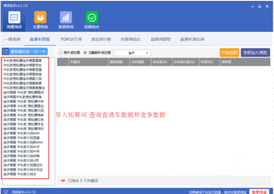274x194 pixels.
Task: Click the row 连衣裙夏 中长款 宽松腰学生
Action: [23, 124]
